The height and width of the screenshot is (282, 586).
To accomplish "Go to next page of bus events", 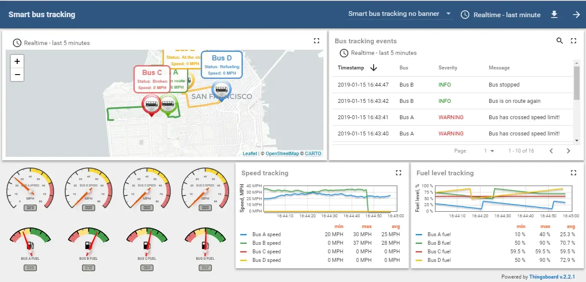I will pyautogui.click(x=569, y=151).
